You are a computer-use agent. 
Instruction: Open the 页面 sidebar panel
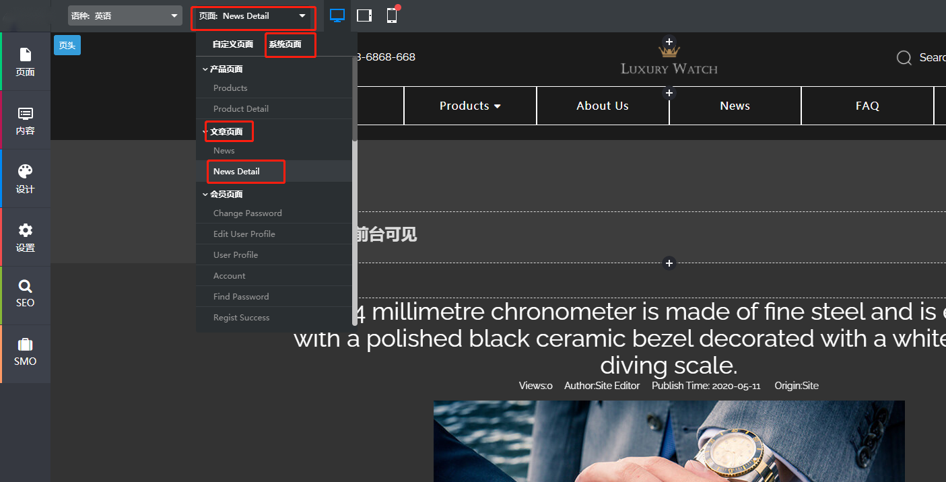pyautogui.click(x=25, y=61)
